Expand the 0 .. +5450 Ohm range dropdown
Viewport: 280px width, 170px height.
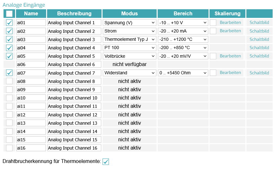click(183, 73)
